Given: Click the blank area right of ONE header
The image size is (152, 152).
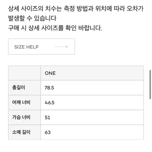Looking at the screenshot, I should 100,73.
